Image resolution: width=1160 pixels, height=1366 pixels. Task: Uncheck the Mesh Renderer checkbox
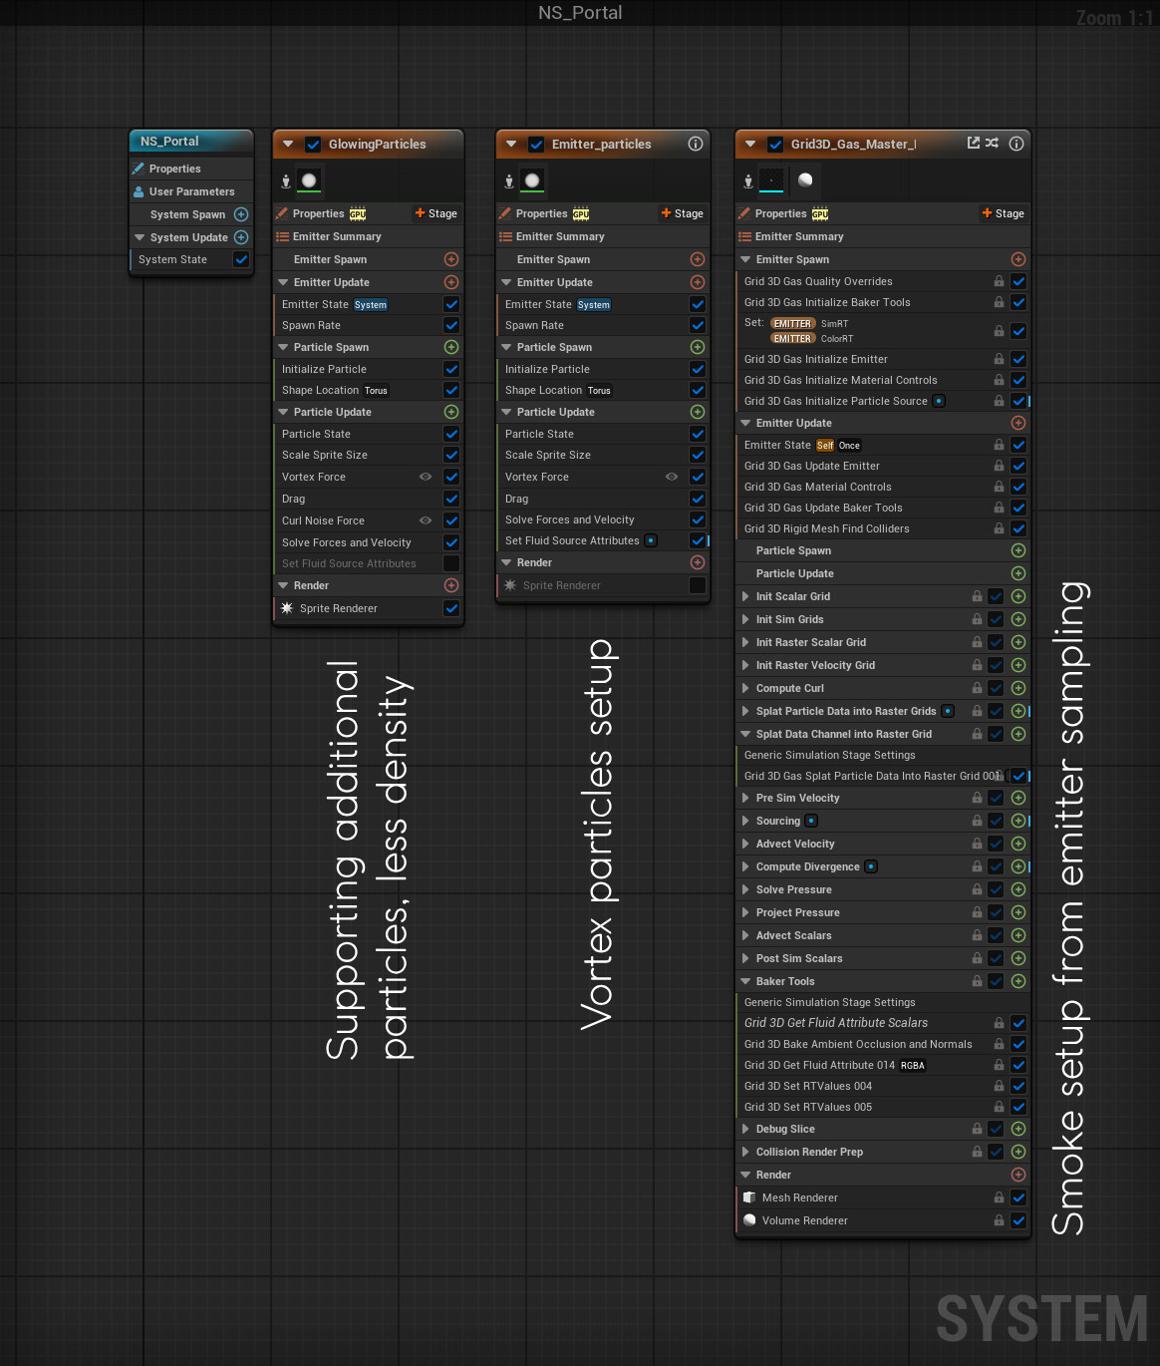click(x=1018, y=1197)
